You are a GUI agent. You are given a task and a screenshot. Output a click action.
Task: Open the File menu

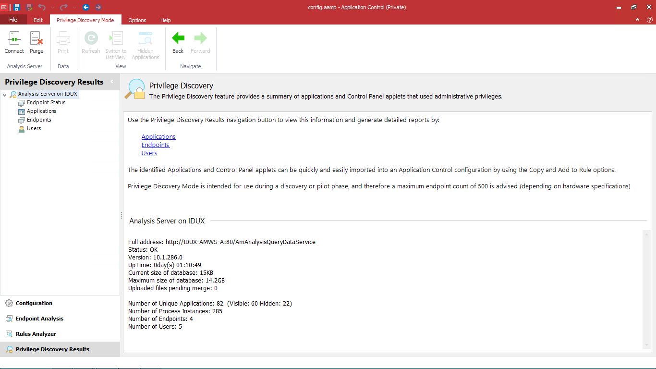coord(13,20)
